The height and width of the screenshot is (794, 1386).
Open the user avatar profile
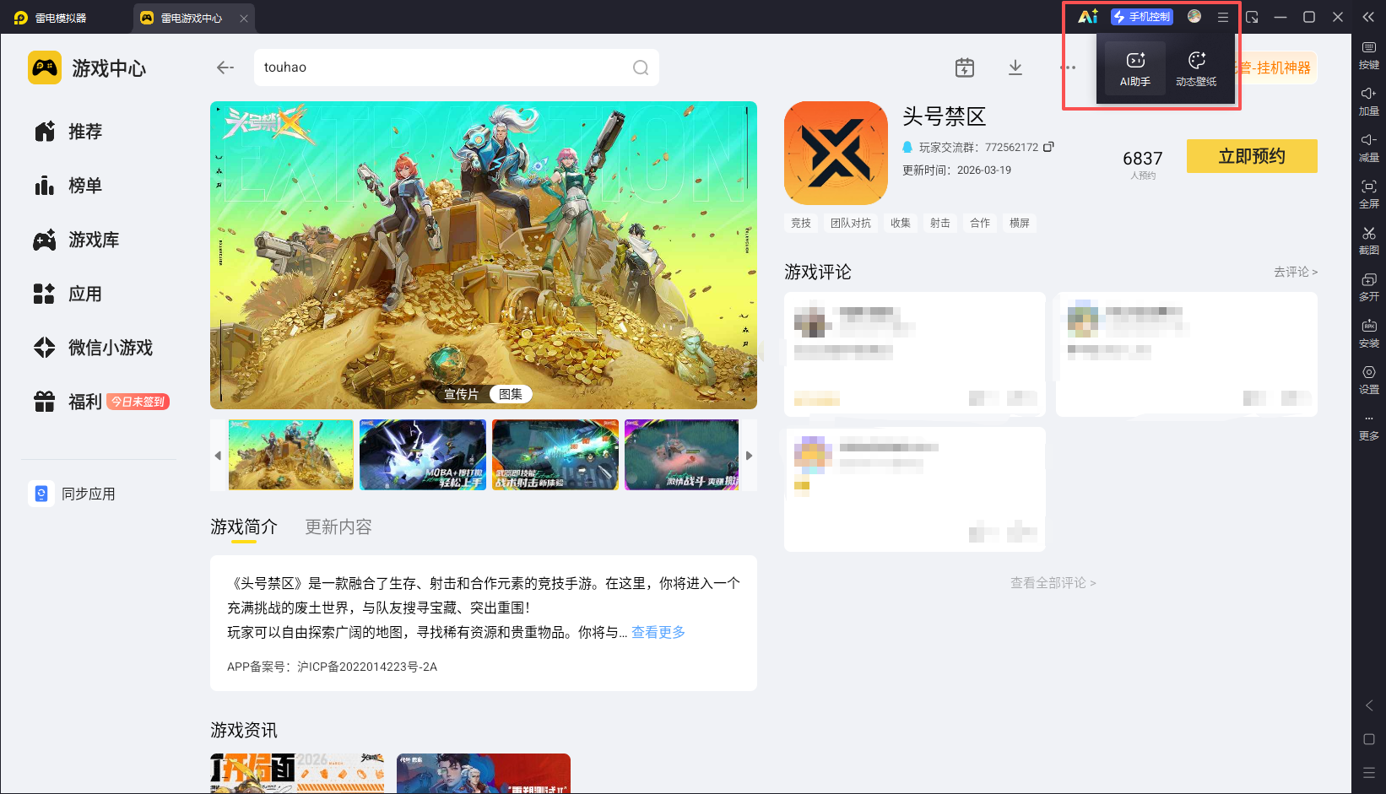click(x=1194, y=16)
